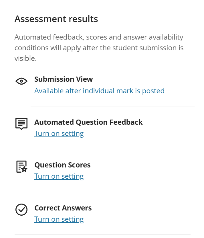Click the divider below the Question Scores row
Viewport: 204px width, 238px height.
coord(112,192)
